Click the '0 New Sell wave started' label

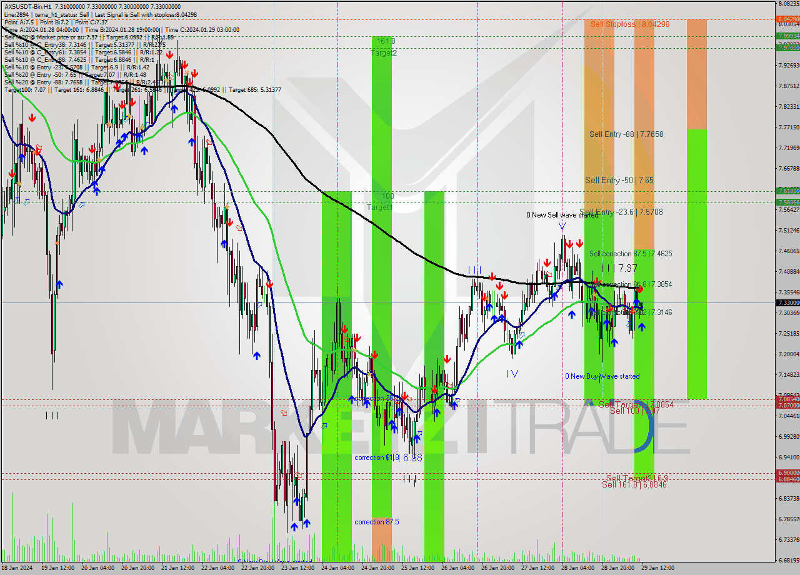point(562,215)
